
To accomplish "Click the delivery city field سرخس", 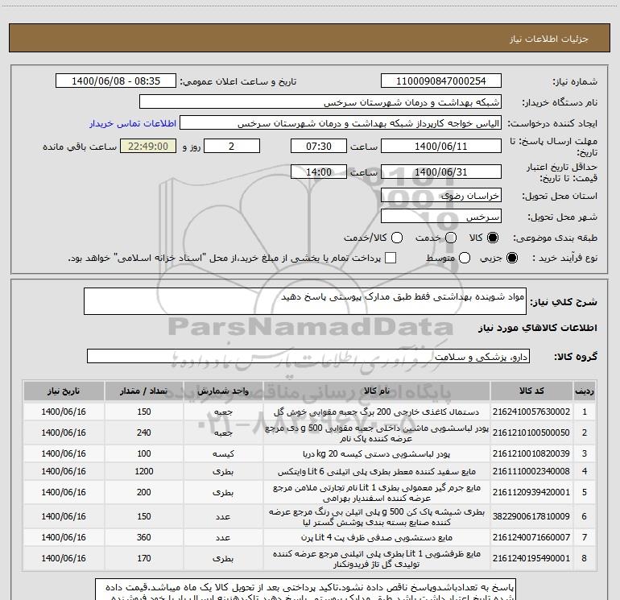I will pyautogui.click(x=441, y=217).
